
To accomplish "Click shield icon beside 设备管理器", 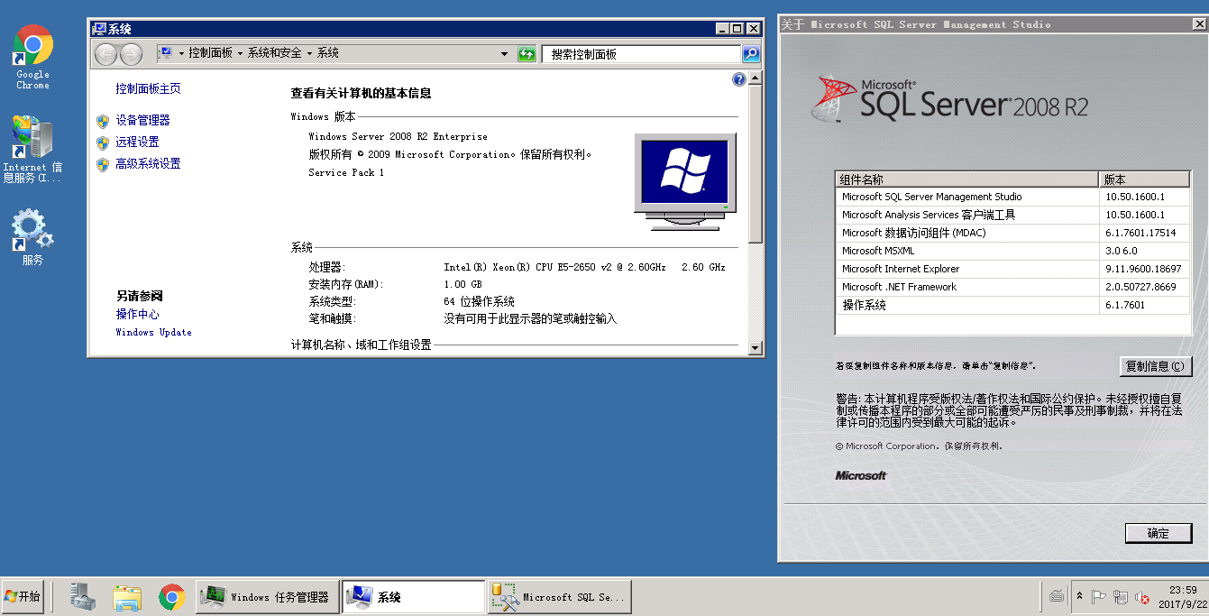I will [x=102, y=120].
